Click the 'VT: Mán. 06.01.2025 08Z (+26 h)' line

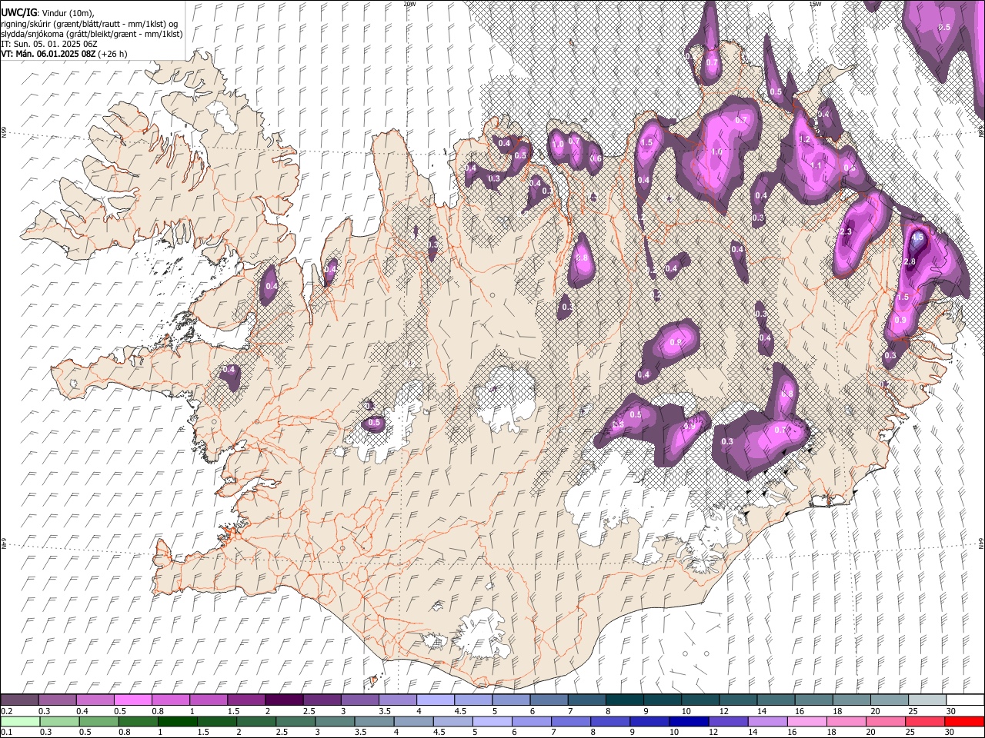(x=64, y=54)
